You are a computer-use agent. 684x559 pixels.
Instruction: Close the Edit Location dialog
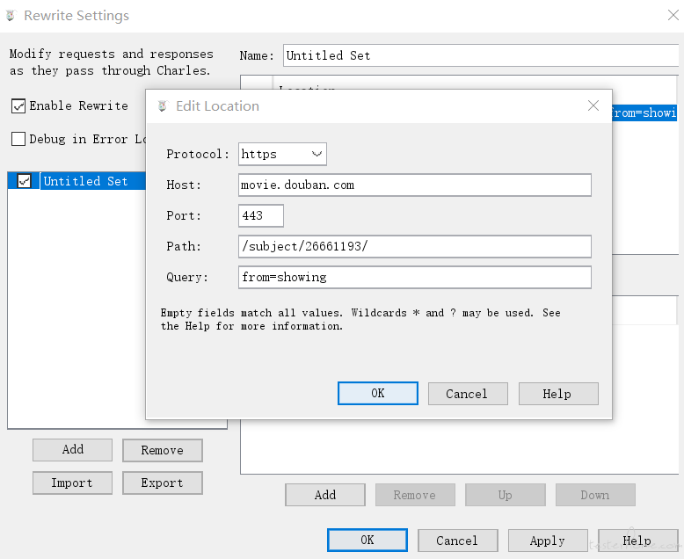tap(593, 105)
